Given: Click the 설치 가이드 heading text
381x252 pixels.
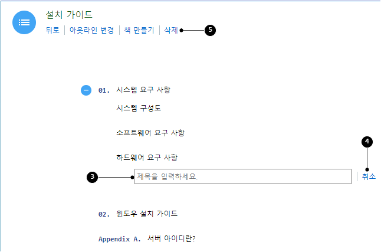Looking at the screenshot, I should click(x=69, y=15).
